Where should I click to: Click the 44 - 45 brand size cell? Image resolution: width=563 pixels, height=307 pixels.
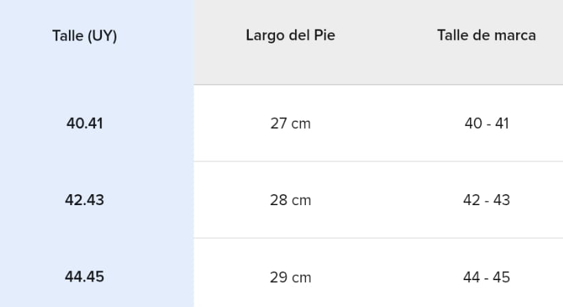(487, 277)
